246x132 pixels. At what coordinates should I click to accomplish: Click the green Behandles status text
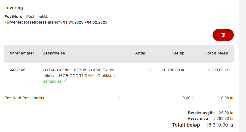[x=52, y=81]
